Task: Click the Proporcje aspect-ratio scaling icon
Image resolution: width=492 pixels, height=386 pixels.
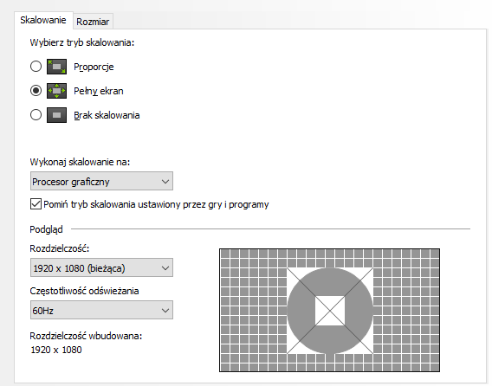Action: 56,67
